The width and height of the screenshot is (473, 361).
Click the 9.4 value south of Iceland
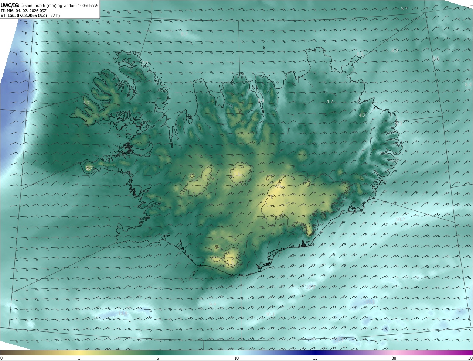tap(212, 304)
